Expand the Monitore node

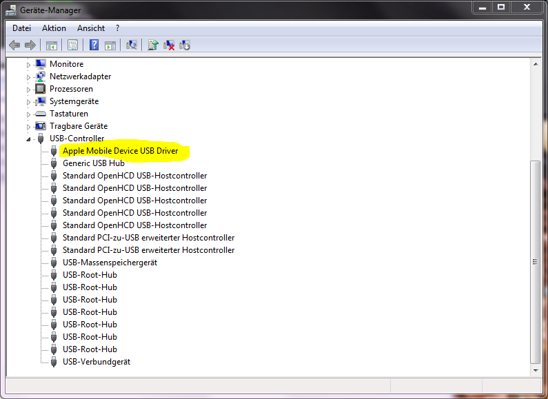[x=28, y=65]
